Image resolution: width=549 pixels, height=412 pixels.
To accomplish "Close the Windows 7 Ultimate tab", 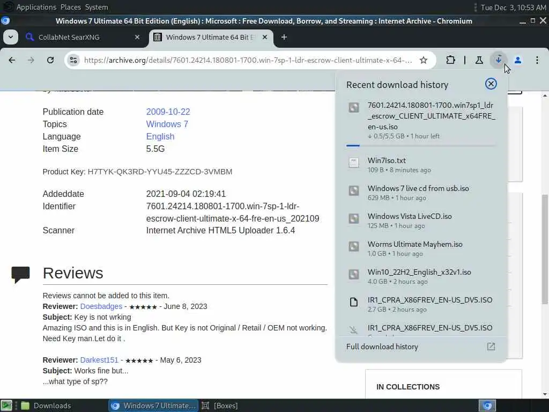I will click(265, 37).
